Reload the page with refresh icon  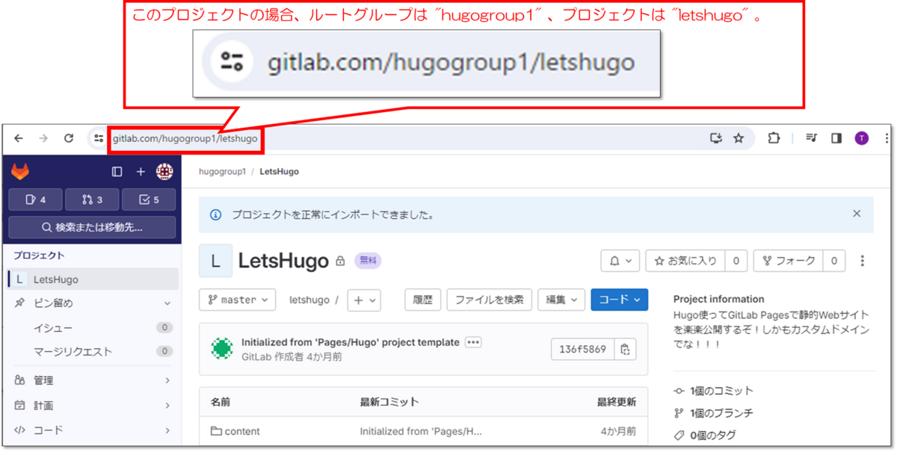click(x=69, y=138)
